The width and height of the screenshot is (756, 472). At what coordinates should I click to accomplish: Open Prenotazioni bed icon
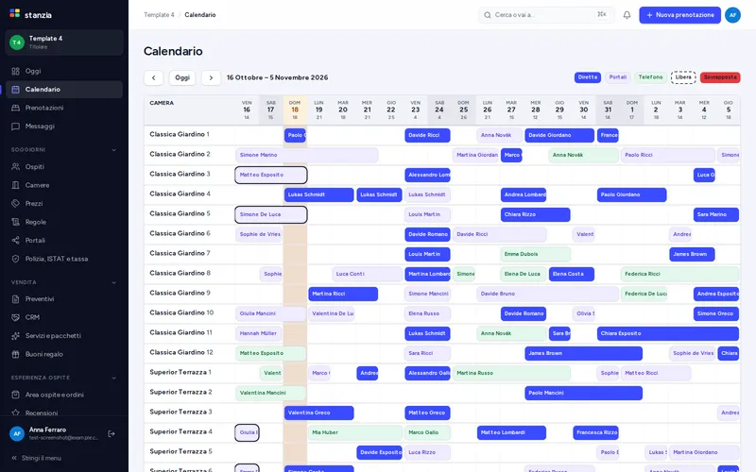pyautogui.click(x=15, y=108)
